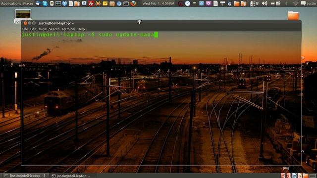Open the Thunderbird mail launcher icon
317x178 pixels.
(38, 3)
